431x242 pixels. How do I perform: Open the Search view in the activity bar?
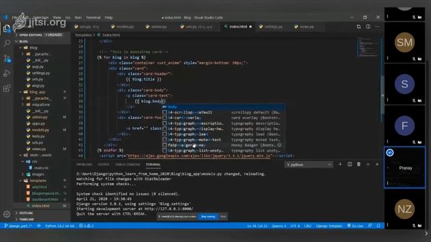(7, 43)
